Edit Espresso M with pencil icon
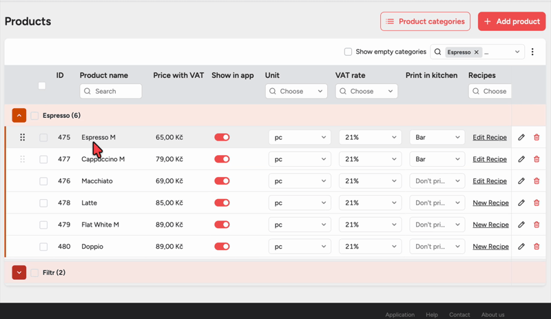Image resolution: width=551 pixels, height=319 pixels. [x=521, y=137]
